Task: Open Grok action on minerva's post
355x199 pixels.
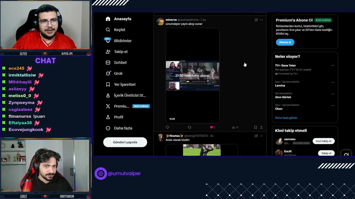Action: pyautogui.click(x=256, y=20)
